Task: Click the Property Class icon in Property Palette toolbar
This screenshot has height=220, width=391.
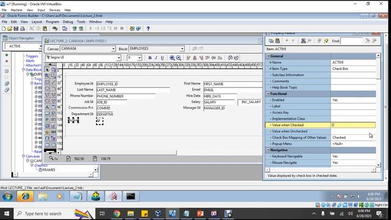Action: [x=303, y=41]
